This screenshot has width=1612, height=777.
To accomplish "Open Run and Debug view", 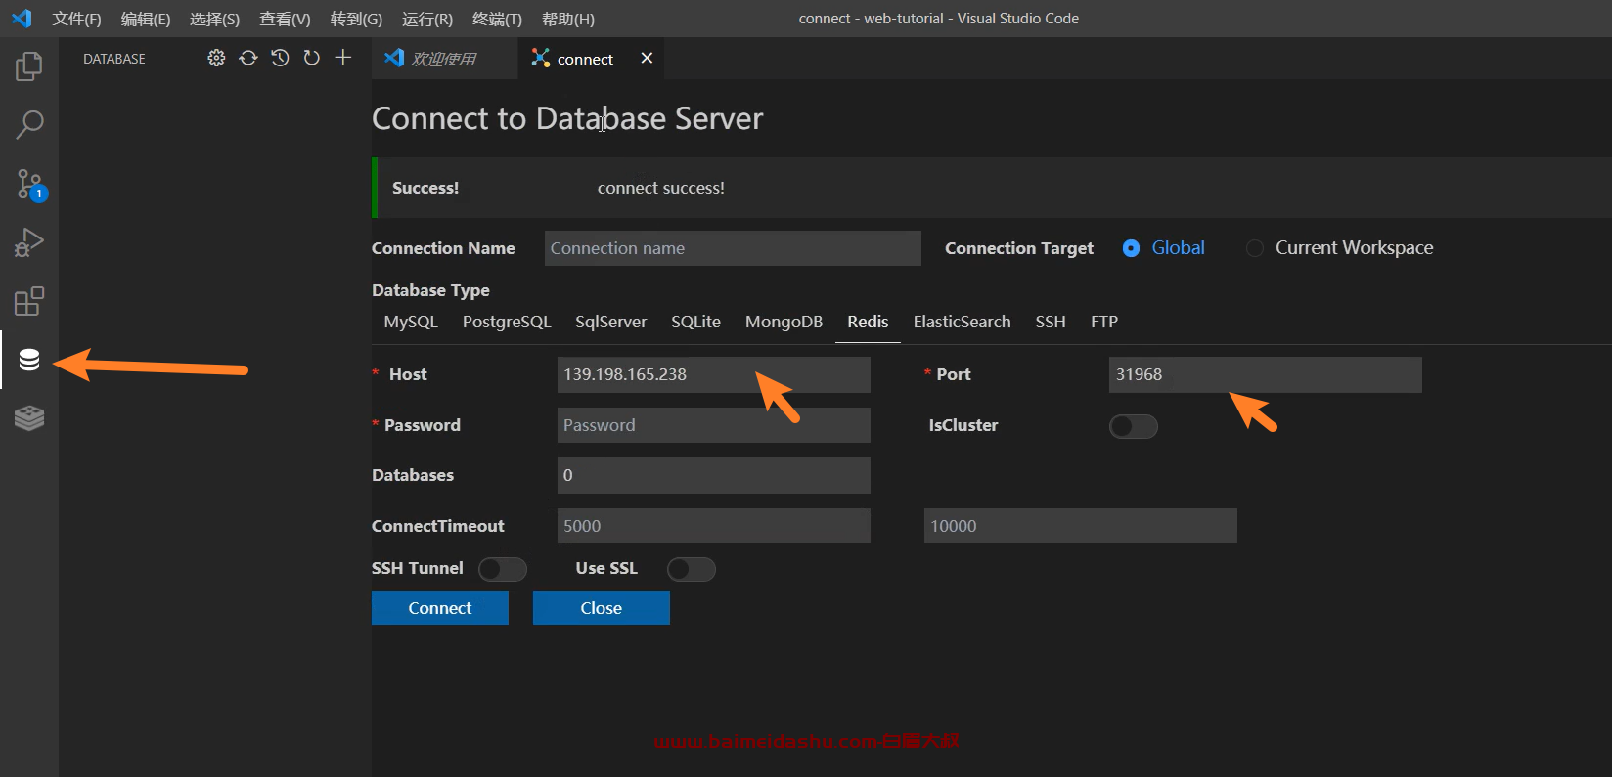I will pos(29,242).
